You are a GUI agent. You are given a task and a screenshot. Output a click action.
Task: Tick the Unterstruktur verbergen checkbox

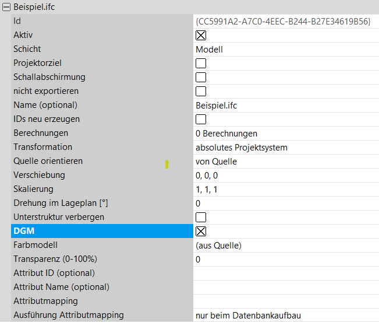coord(201,217)
